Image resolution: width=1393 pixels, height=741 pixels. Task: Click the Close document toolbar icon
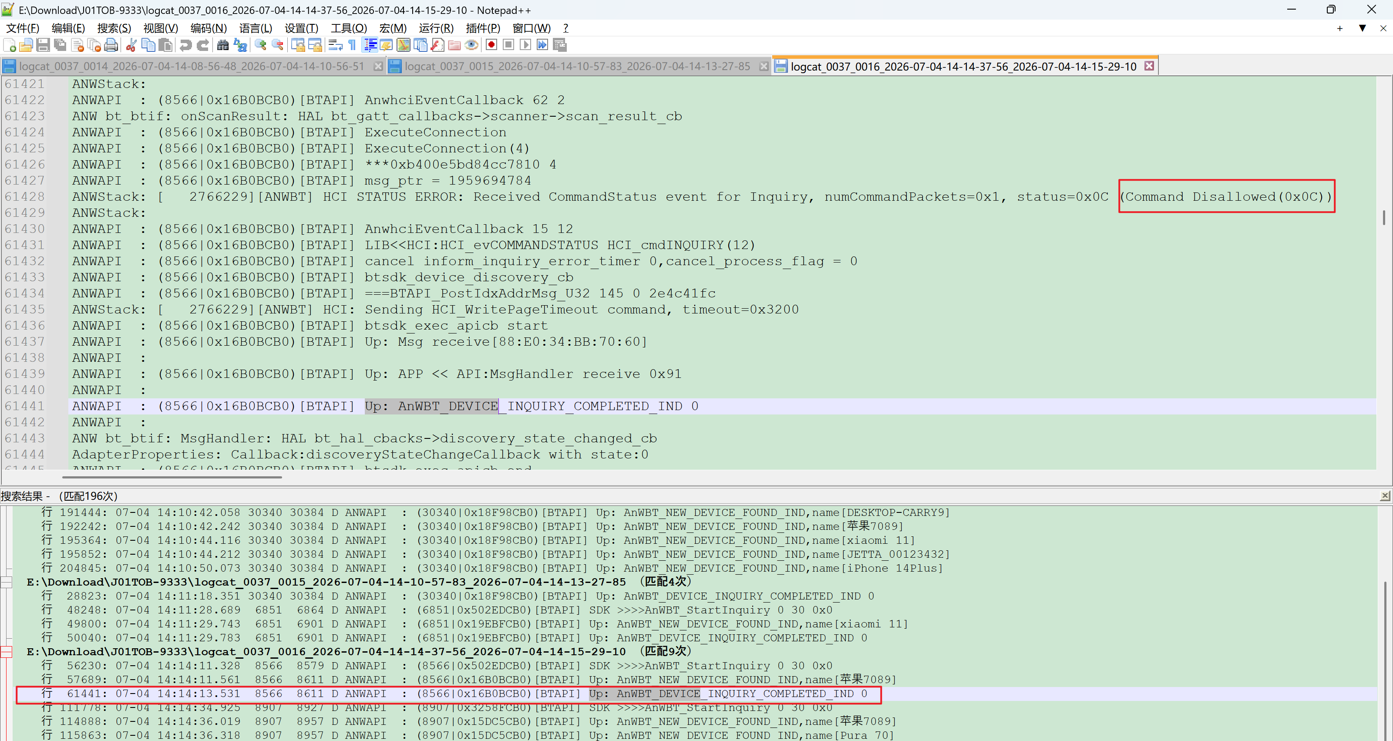[78, 45]
